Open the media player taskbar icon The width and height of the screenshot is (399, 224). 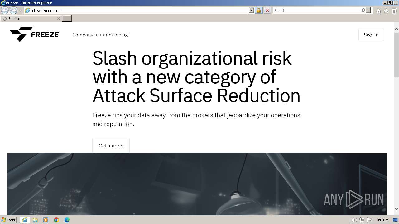[x=46, y=220]
